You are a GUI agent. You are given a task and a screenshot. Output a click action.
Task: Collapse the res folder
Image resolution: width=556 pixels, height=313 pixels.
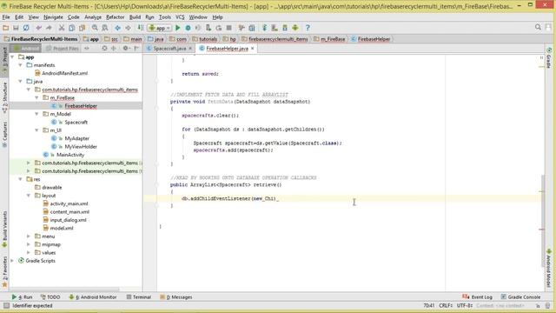coord(21,179)
